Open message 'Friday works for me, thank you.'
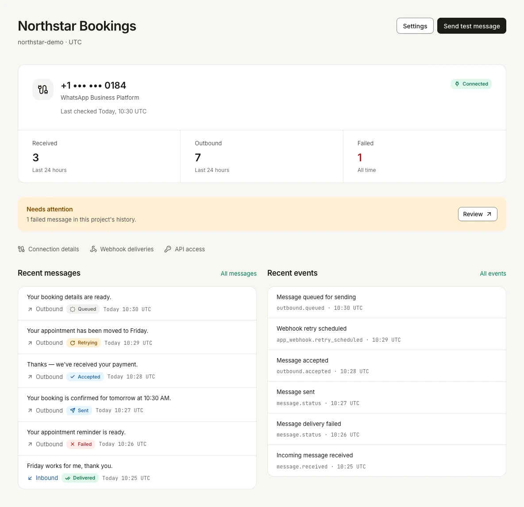The image size is (524, 507). click(x=137, y=472)
